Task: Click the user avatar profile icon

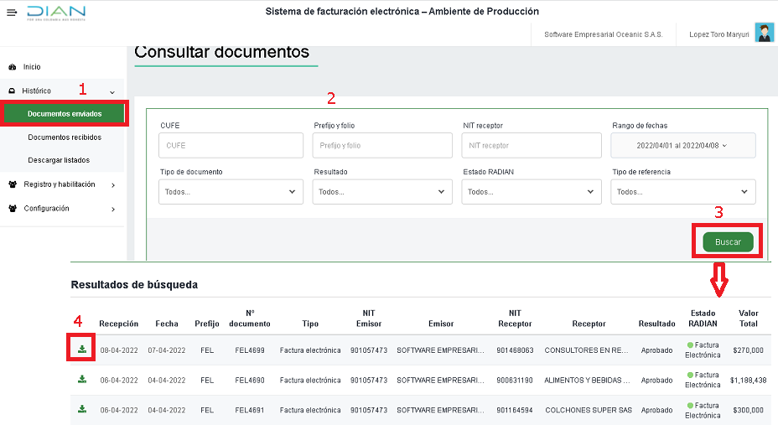Action: point(764,34)
